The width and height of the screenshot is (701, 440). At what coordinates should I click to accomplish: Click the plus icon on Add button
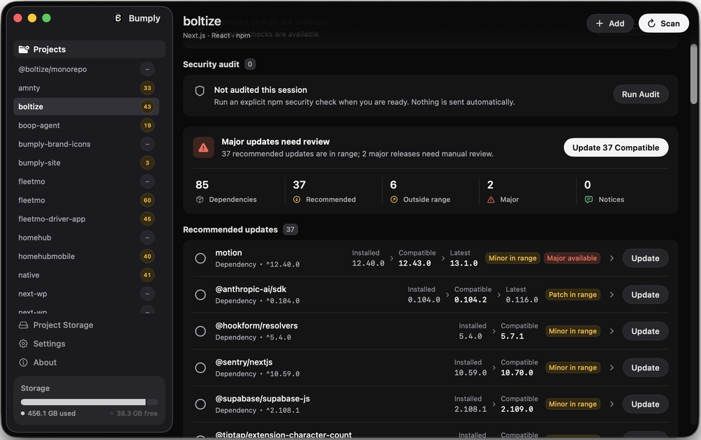(x=600, y=23)
